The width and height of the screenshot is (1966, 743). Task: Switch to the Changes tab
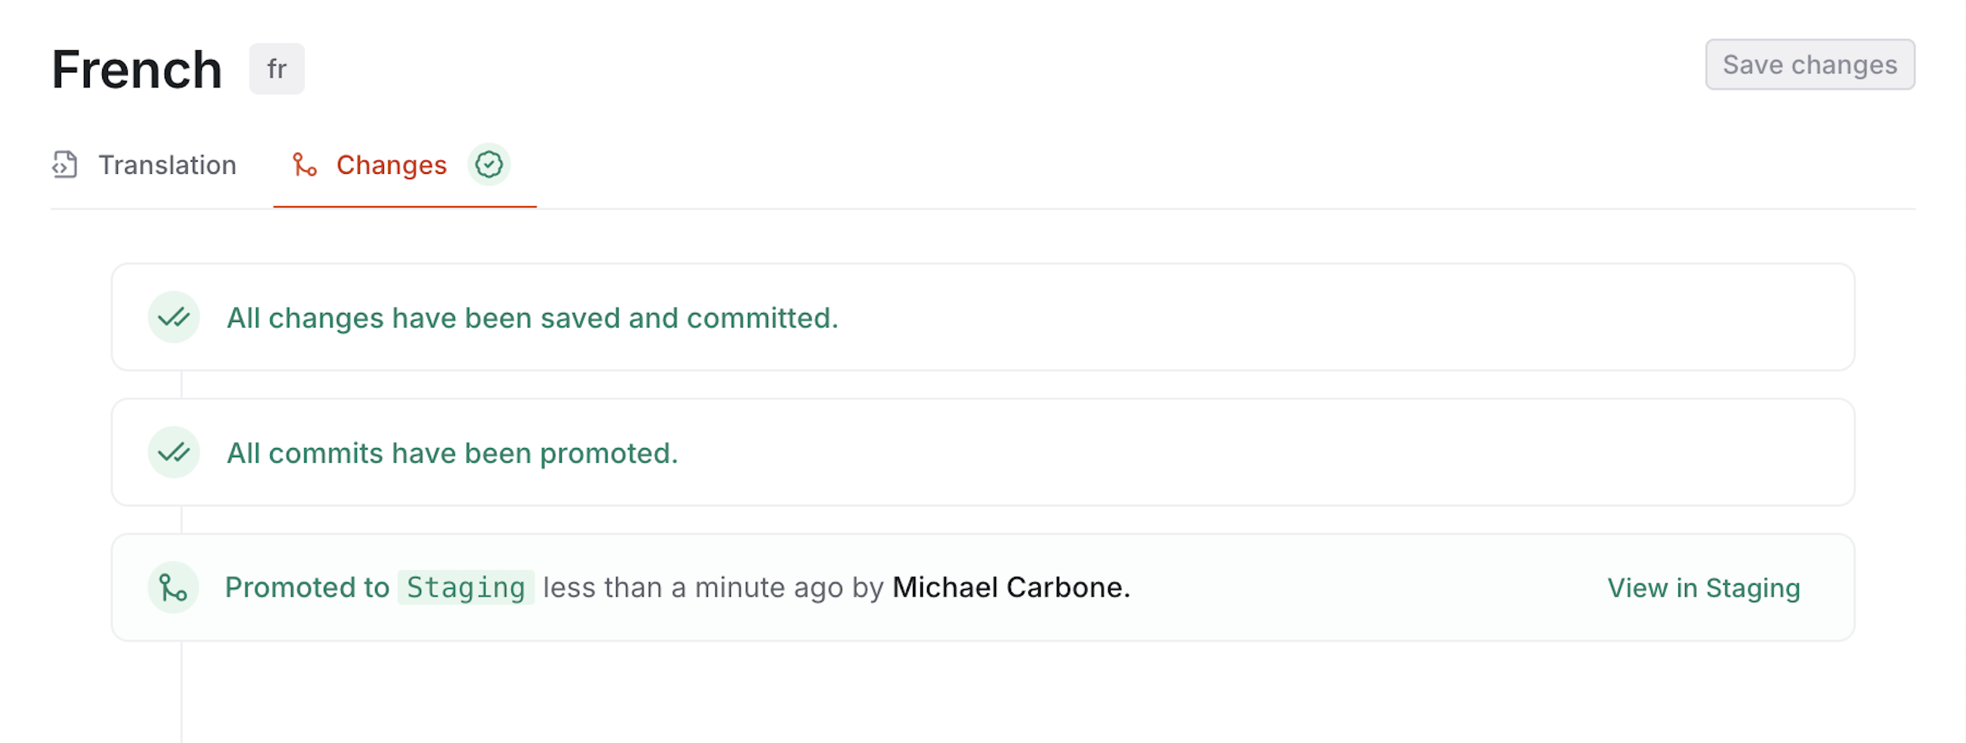[391, 165]
